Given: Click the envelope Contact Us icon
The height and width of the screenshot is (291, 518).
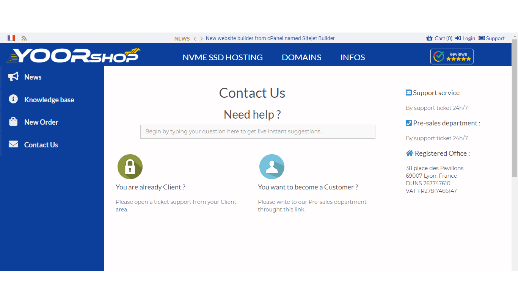Looking at the screenshot, I should pos(13,144).
